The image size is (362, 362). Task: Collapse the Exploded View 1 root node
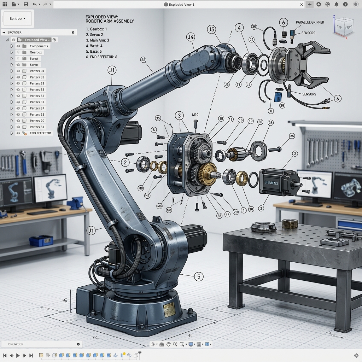7,40
